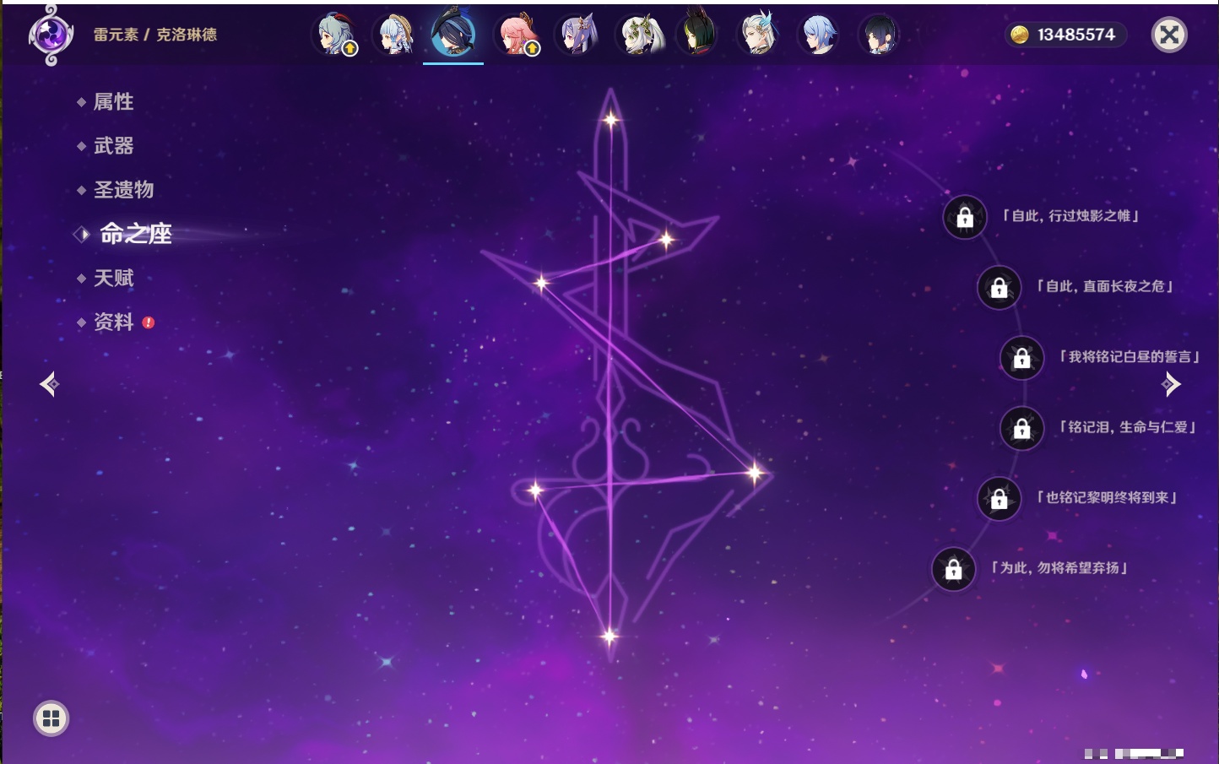
Task: Click the Mora balance 13485574
Action: tap(1076, 35)
